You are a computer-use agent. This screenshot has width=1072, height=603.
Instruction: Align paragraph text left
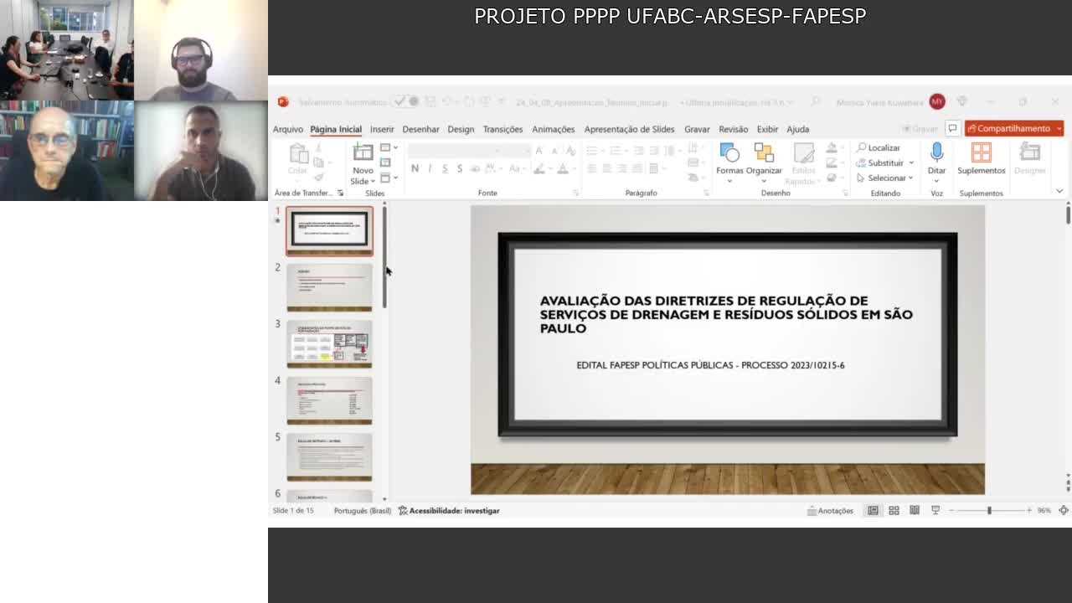click(x=591, y=168)
